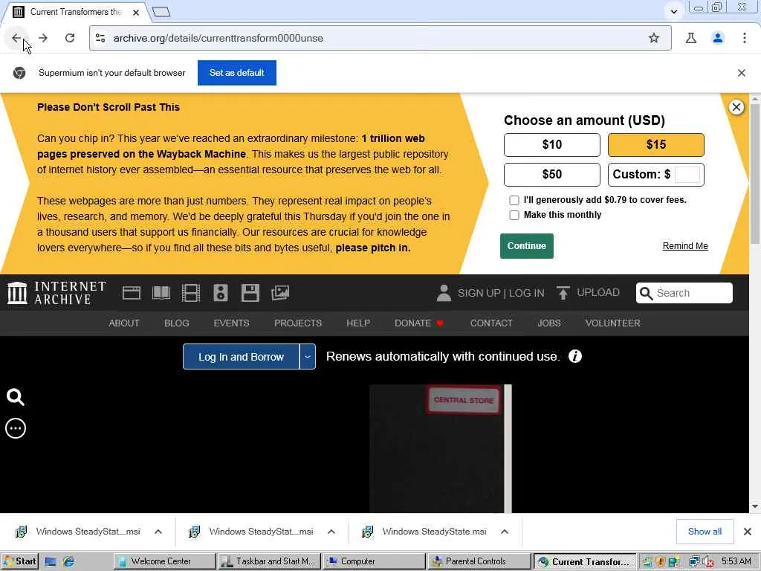The image size is (761, 571).
Task: Choose the $50 donation amount
Action: pos(552,174)
